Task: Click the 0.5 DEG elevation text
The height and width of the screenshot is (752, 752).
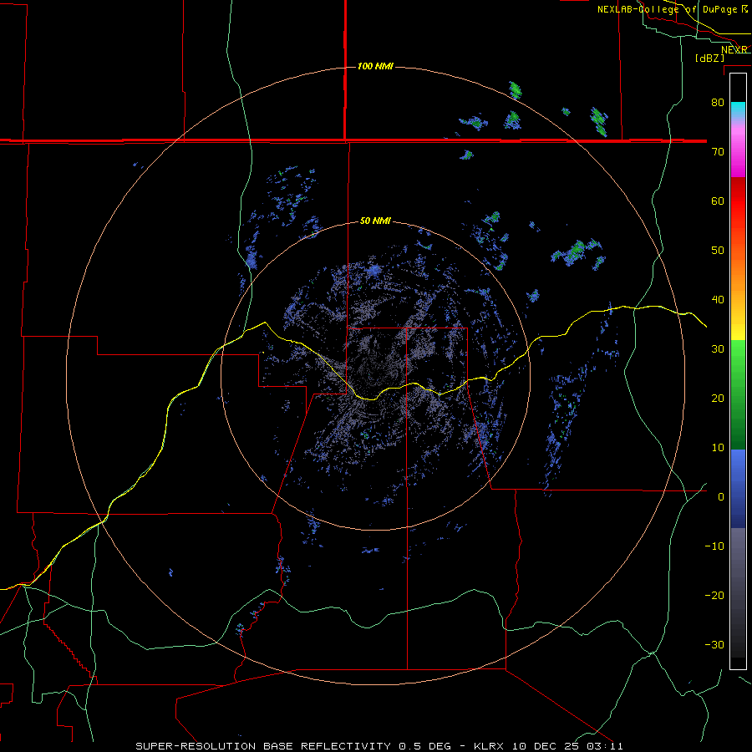Action: (x=425, y=746)
